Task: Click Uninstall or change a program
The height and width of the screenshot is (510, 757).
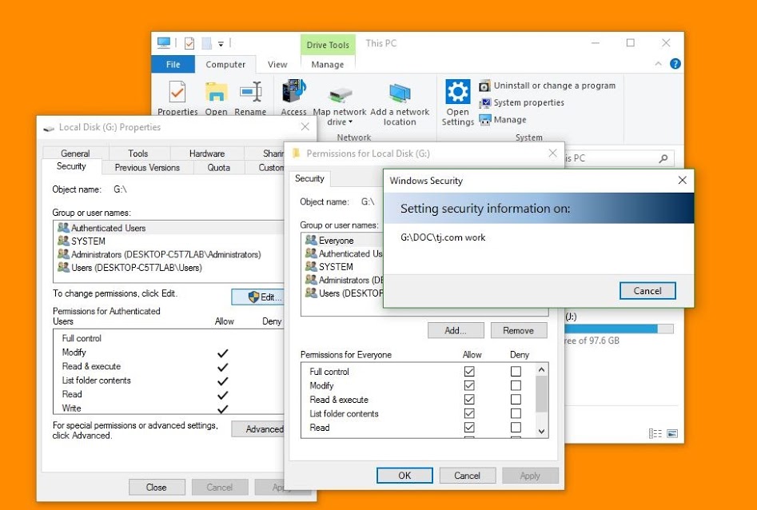Action: pos(554,86)
